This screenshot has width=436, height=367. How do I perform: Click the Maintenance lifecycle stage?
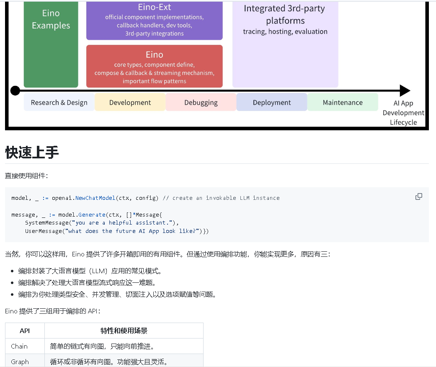click(x=342, y=102)
